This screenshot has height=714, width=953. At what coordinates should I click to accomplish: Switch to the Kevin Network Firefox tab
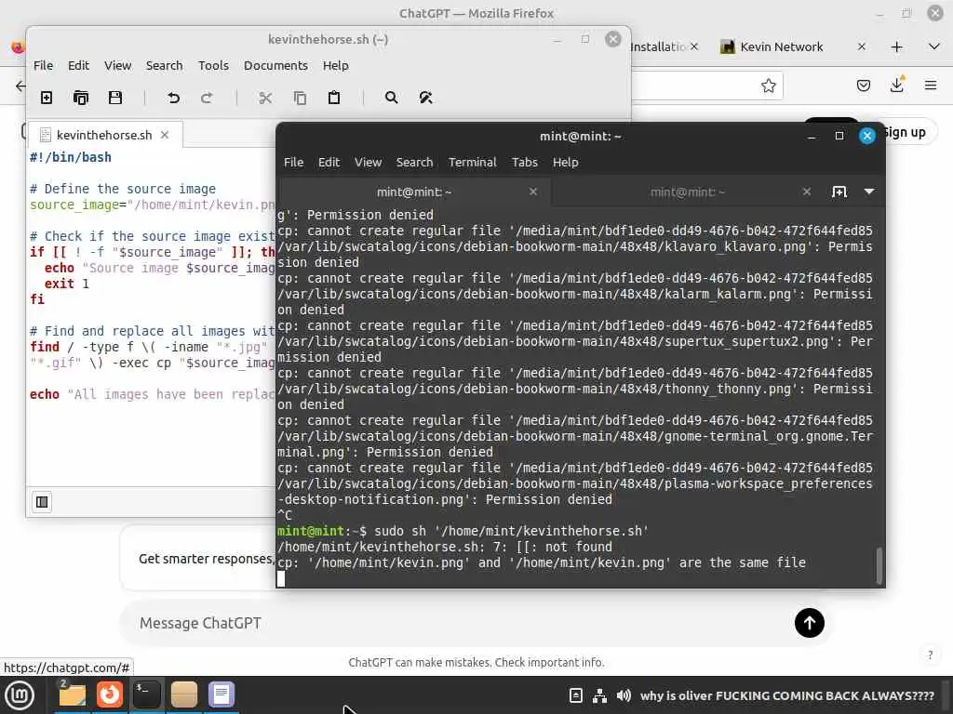click(x=781, y=46)
